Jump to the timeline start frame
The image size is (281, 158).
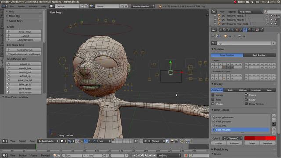click(x=133, y=155)
